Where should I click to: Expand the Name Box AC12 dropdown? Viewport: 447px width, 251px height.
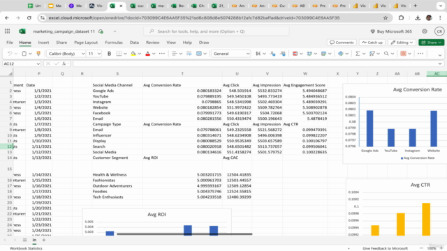click(x=38, y=63)
